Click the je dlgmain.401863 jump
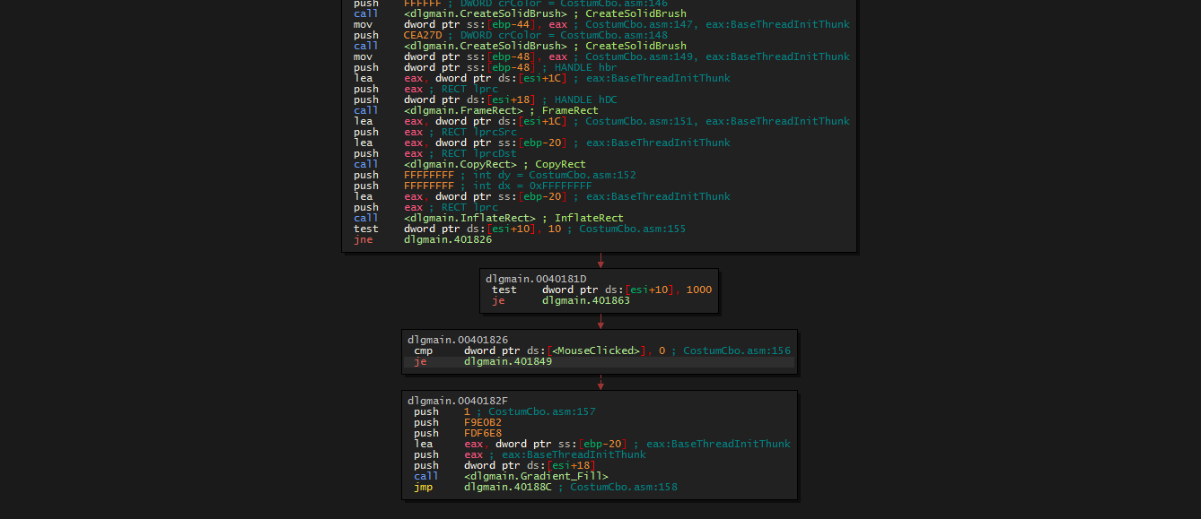The image size is (1201, 519). [560, 300]
